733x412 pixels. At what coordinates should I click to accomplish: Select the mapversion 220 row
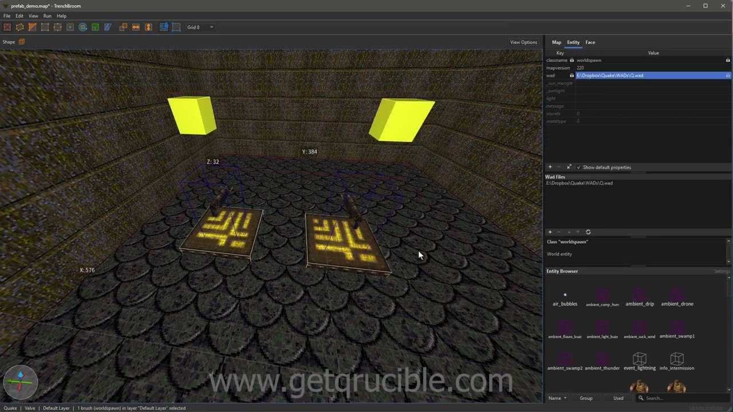pos(637,68)
